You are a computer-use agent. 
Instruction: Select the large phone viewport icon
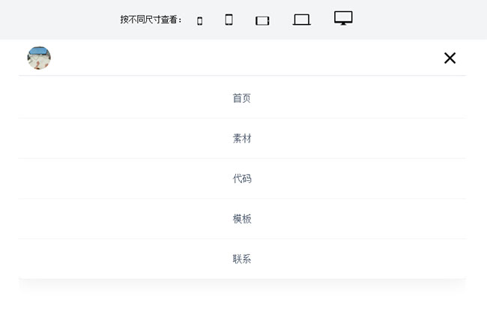click(x=229, y=19)
